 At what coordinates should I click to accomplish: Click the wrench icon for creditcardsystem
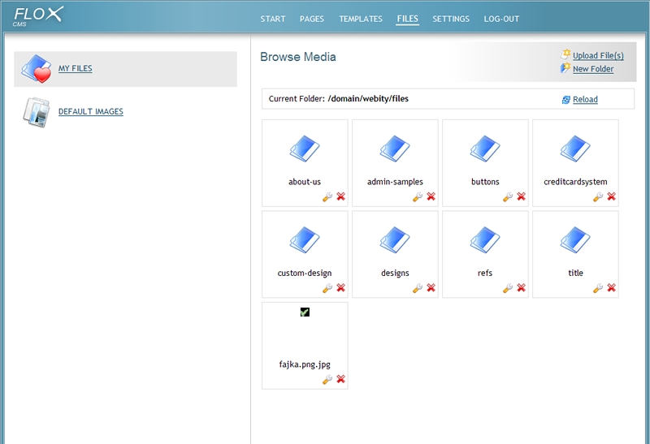coord(598,196)
